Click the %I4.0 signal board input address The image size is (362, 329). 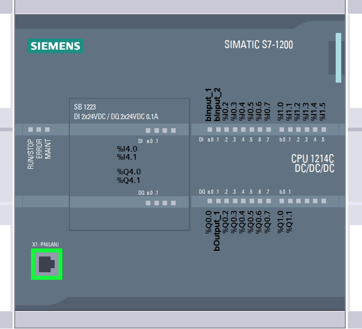point(127,149)
